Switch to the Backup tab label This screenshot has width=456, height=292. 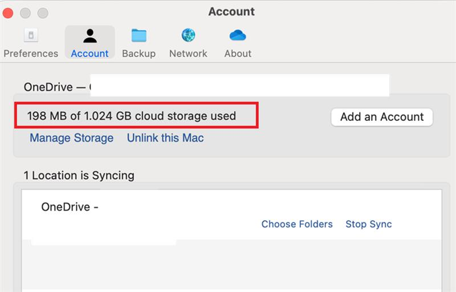pyautogui.click(x=139, y=54)
